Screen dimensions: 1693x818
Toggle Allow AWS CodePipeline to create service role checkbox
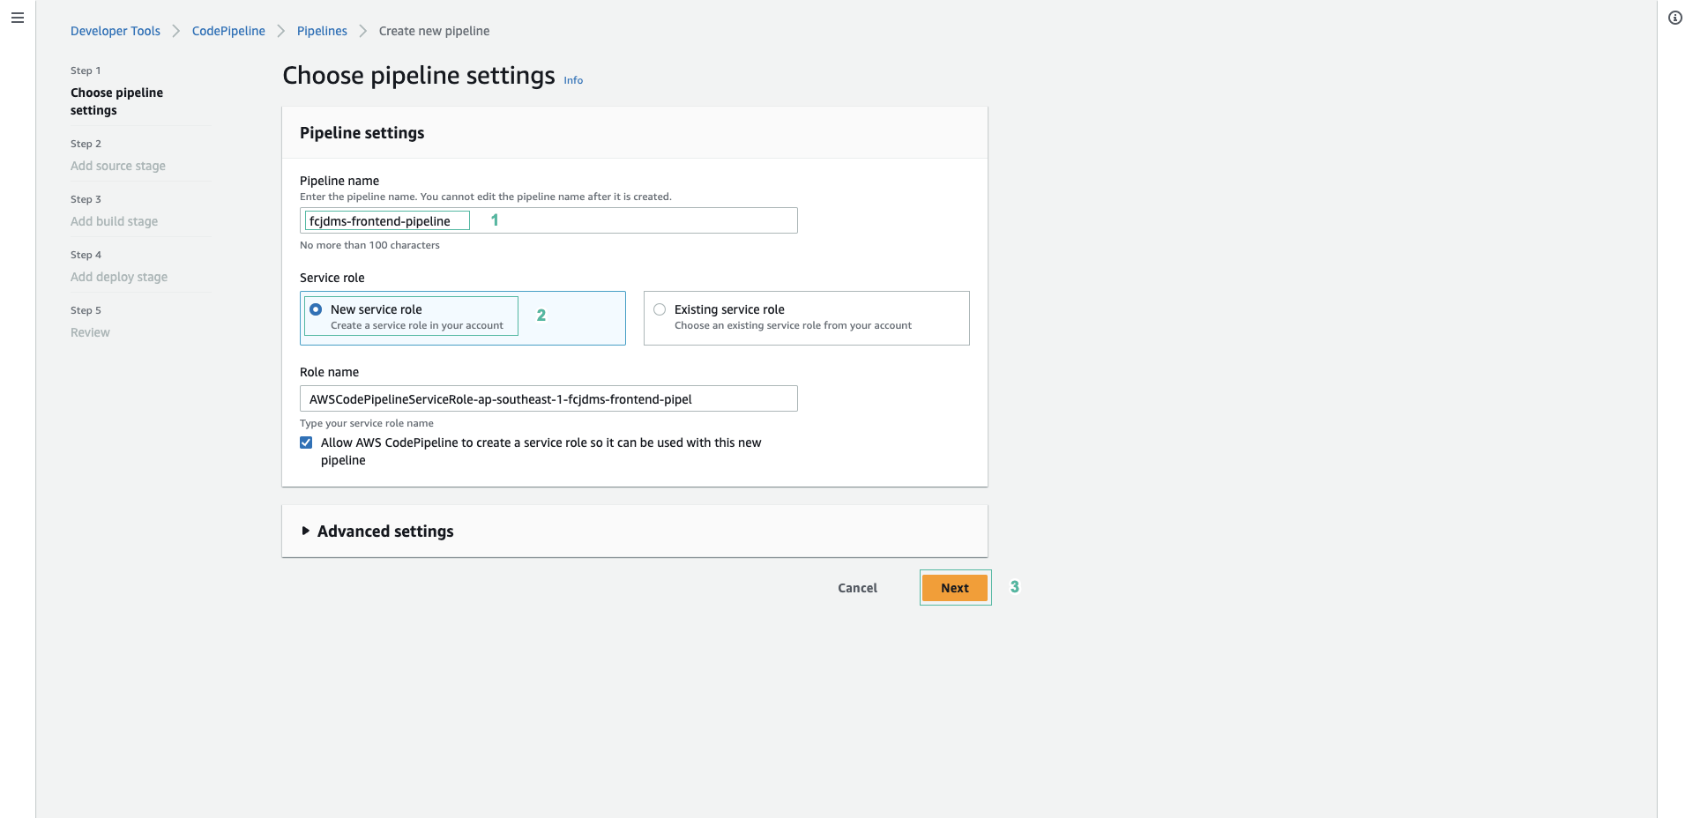(x=306, y=442)
